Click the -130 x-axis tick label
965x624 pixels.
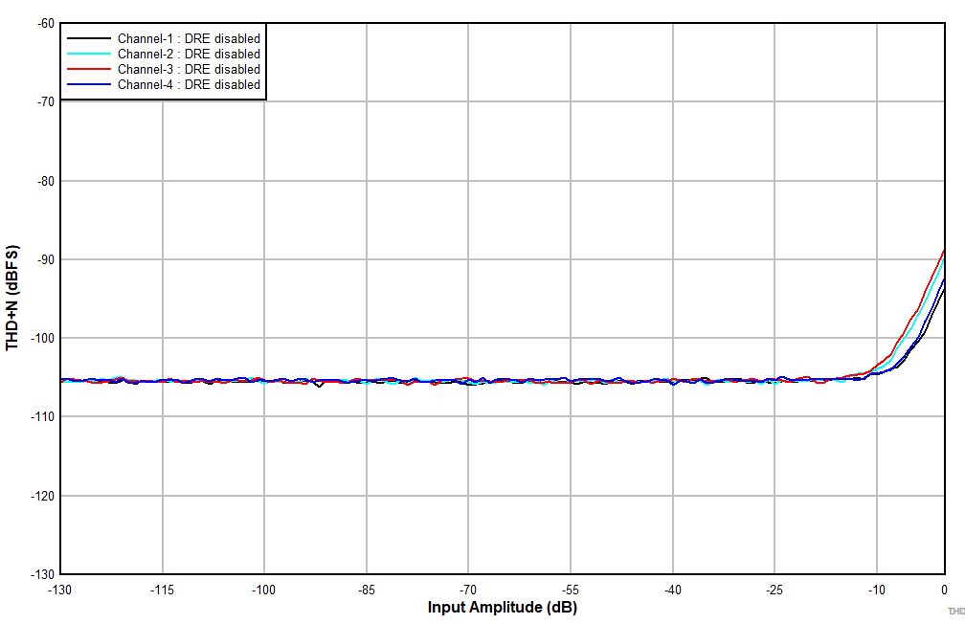[58, 589]
